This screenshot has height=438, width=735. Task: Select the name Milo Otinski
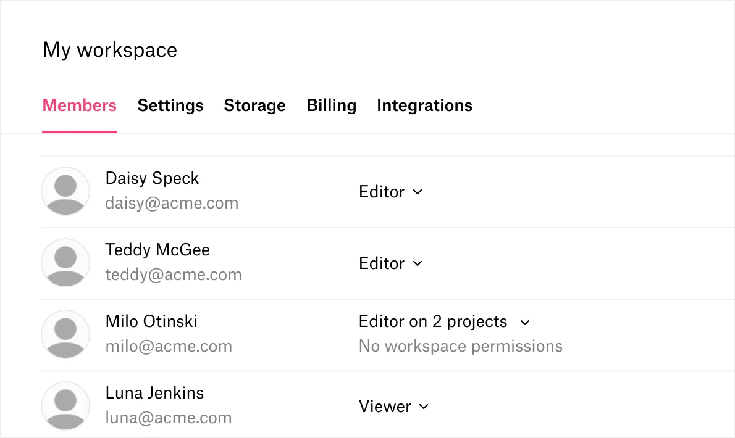click(151, 321)
